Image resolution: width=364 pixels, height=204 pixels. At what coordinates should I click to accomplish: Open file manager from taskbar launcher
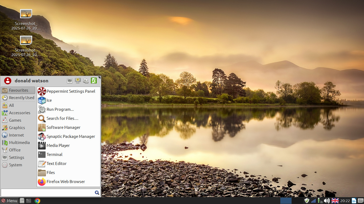[22, 201]
